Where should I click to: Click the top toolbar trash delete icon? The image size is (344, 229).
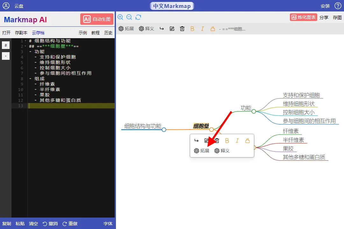pyautogui.click(x=182, y=29)
